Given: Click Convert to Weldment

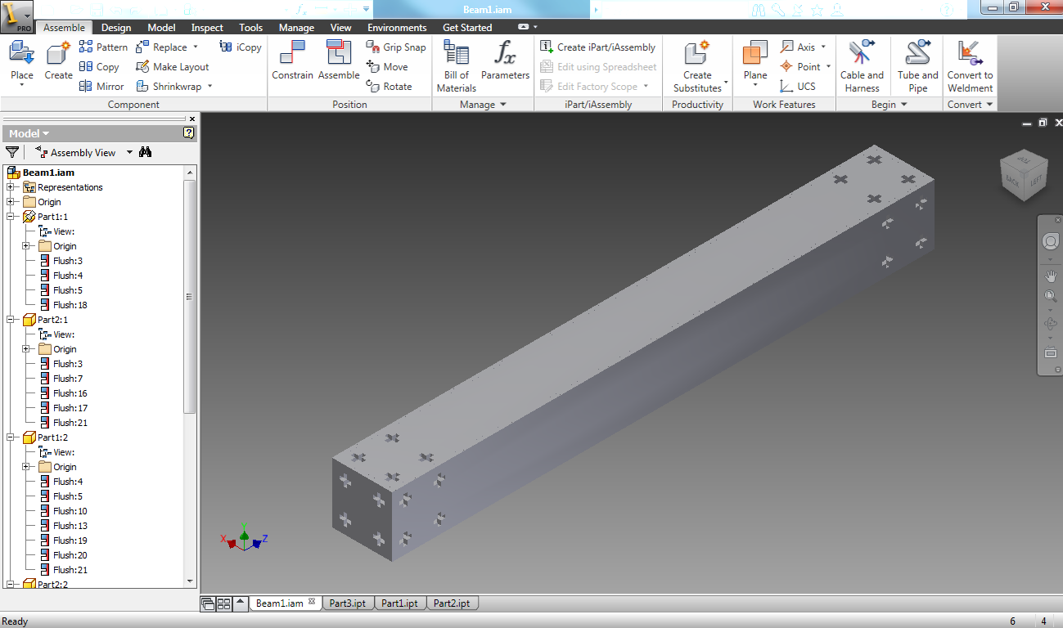Looking at the screenshot, I should pos(970,66).
